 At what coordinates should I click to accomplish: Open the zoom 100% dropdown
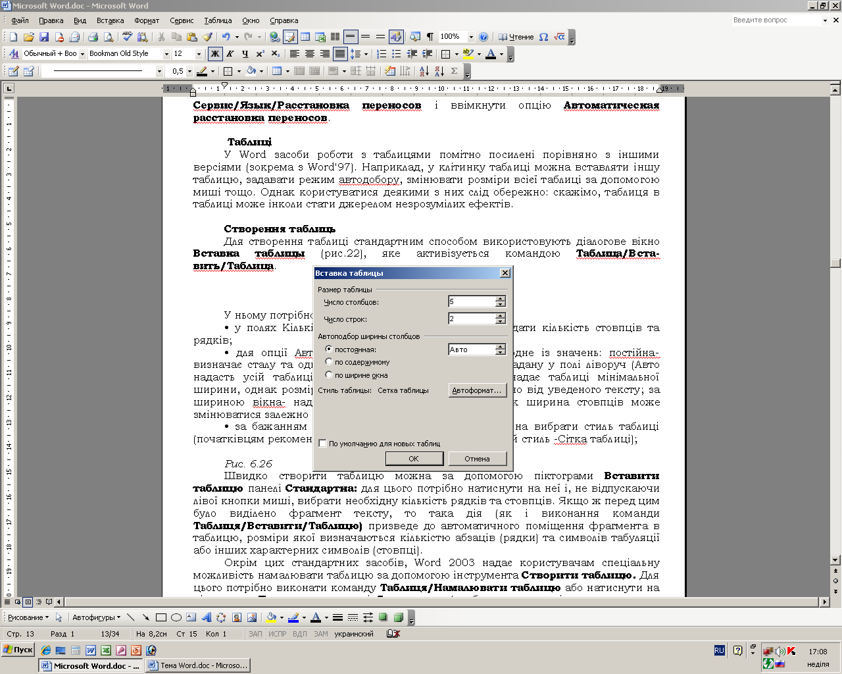tap(470, 37)
